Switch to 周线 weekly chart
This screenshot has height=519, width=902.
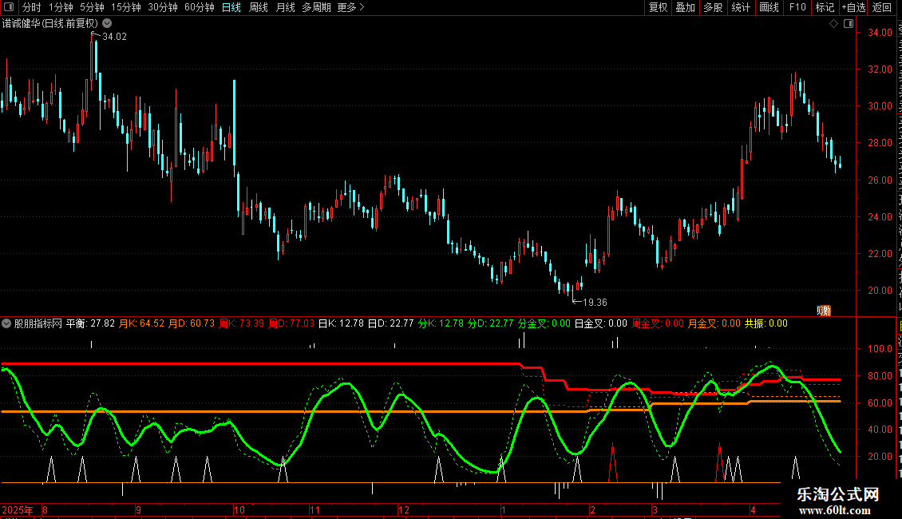[259, 7]
